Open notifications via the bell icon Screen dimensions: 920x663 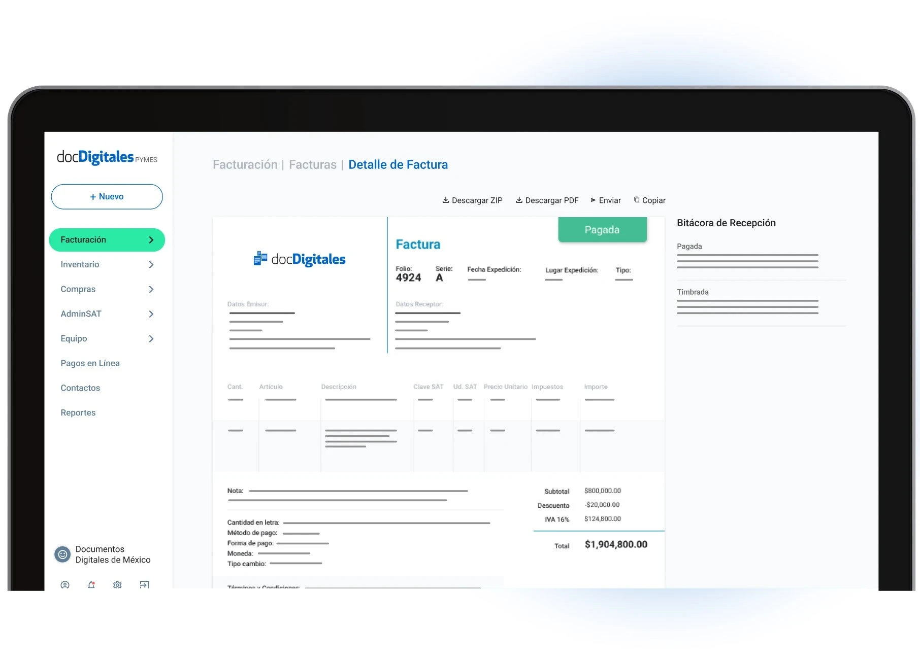(91, 585)
